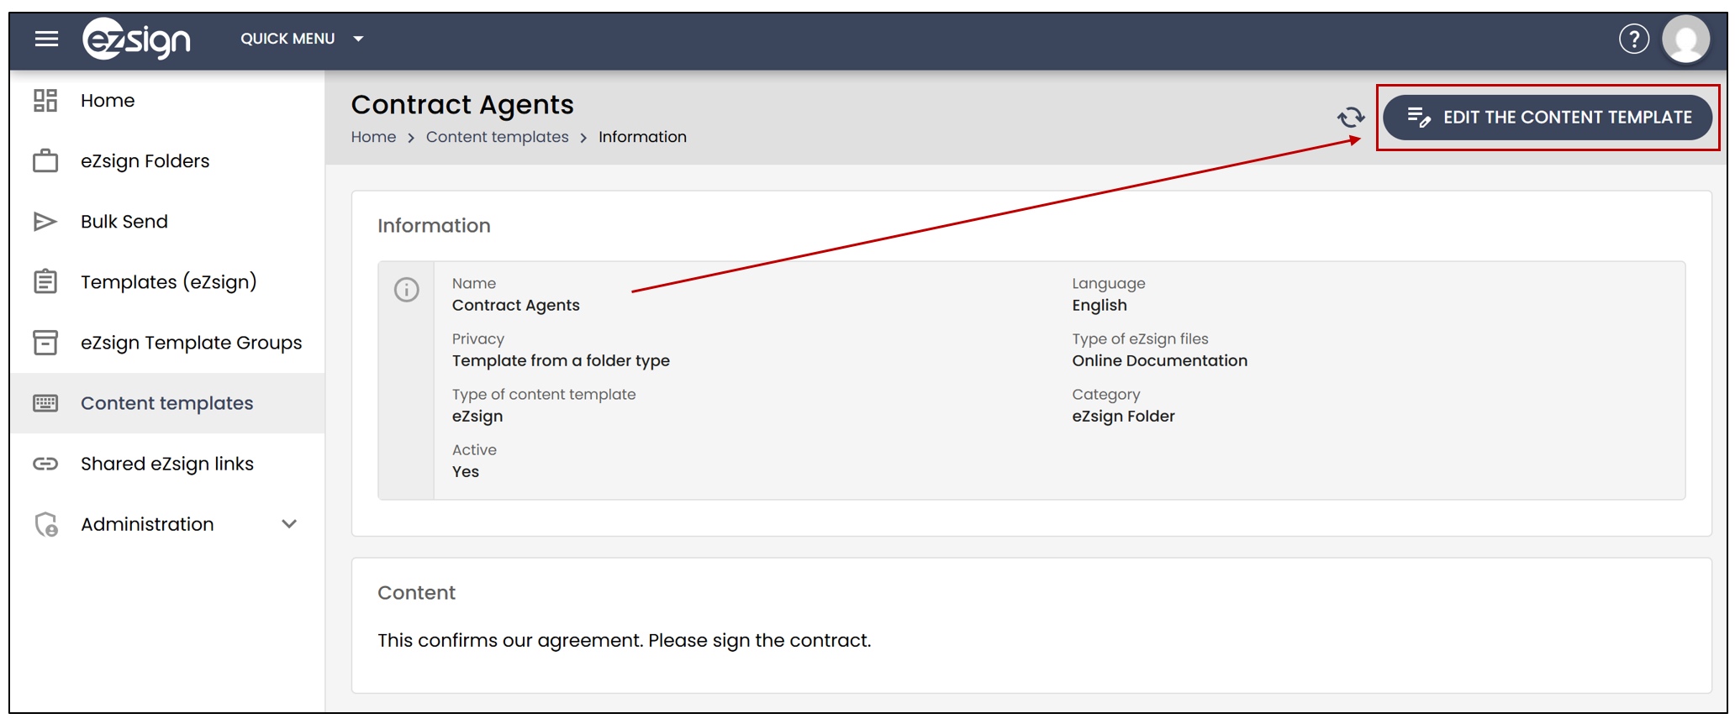1735x724 pixels.
Task: Expand the Administration chevron
Action: pos(289,524)
